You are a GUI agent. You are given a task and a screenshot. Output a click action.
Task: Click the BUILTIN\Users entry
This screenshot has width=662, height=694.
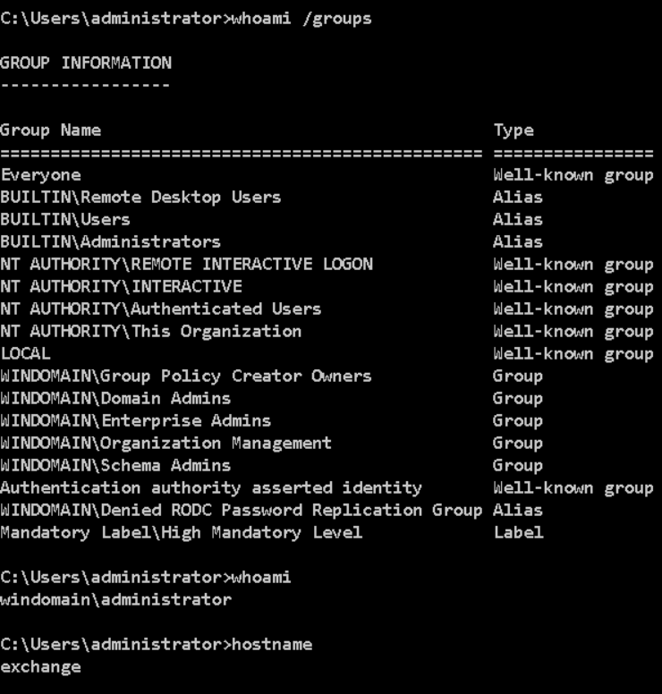(x=65, y=219)
